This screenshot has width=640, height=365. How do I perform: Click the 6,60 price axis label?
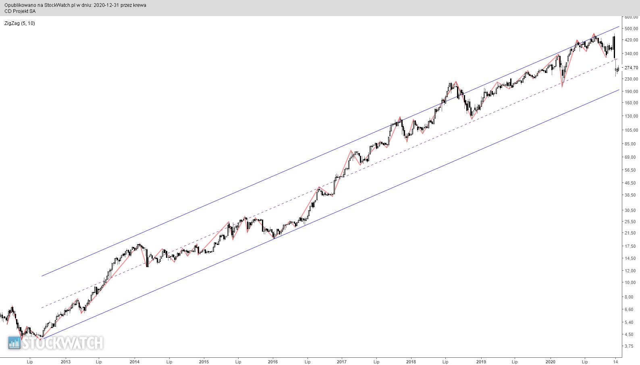[629, 309]
